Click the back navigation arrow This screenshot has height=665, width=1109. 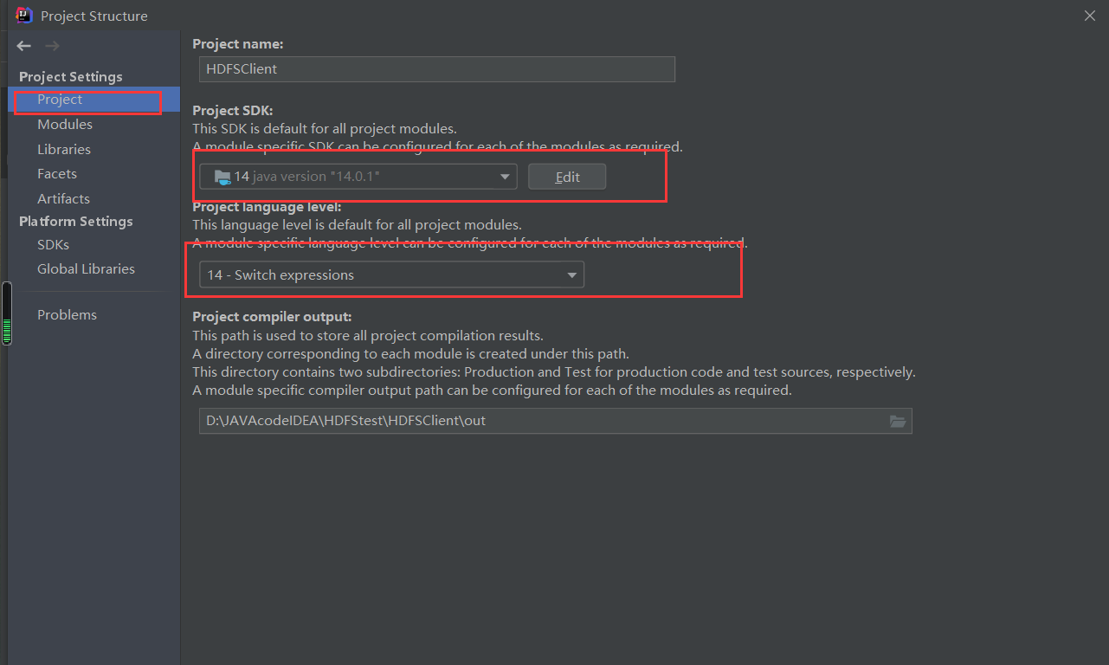[x=23, y=46]
